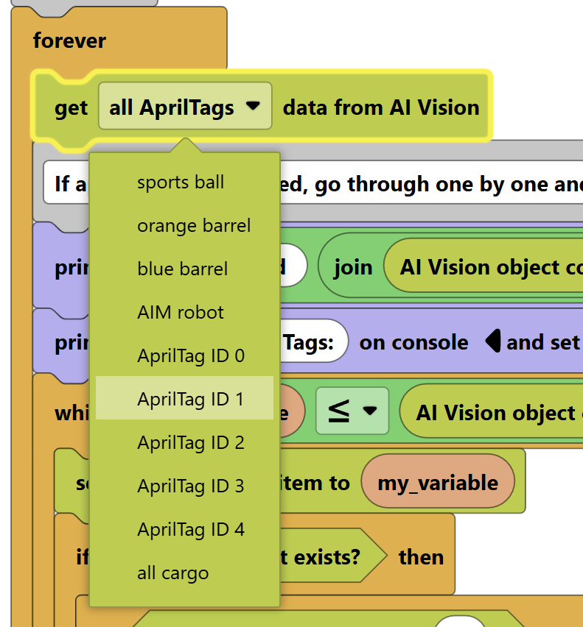Select AprilTag ID 4 option
The image size is (583, 627).
(x=190, y=530)
